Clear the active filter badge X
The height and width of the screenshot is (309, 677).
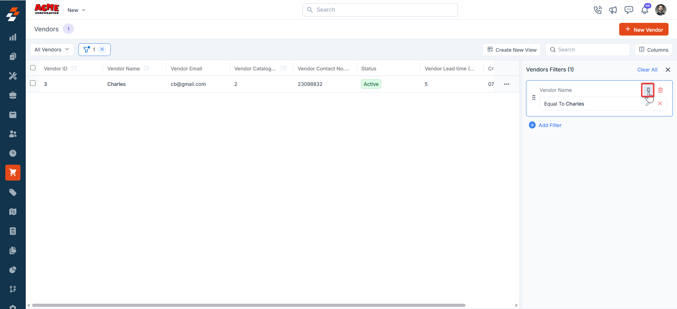[102, 49]
